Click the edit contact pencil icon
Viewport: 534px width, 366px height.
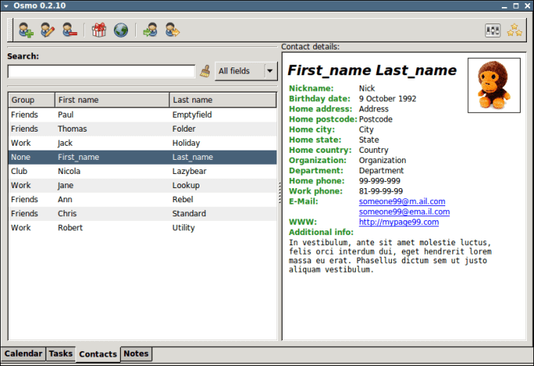pos(48,31)
